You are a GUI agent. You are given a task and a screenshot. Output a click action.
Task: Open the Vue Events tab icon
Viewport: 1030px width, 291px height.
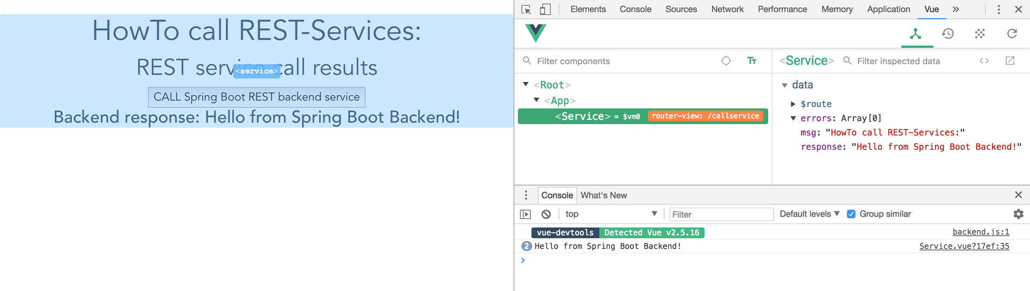pos(980,34)
